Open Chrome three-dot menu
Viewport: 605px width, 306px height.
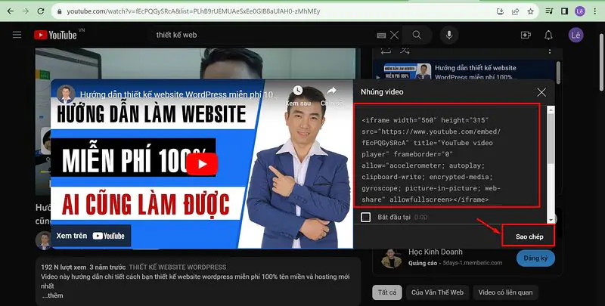[595, 11]
